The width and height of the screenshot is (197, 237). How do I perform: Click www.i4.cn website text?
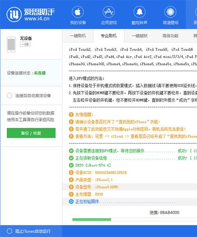(x=37, y=19)
